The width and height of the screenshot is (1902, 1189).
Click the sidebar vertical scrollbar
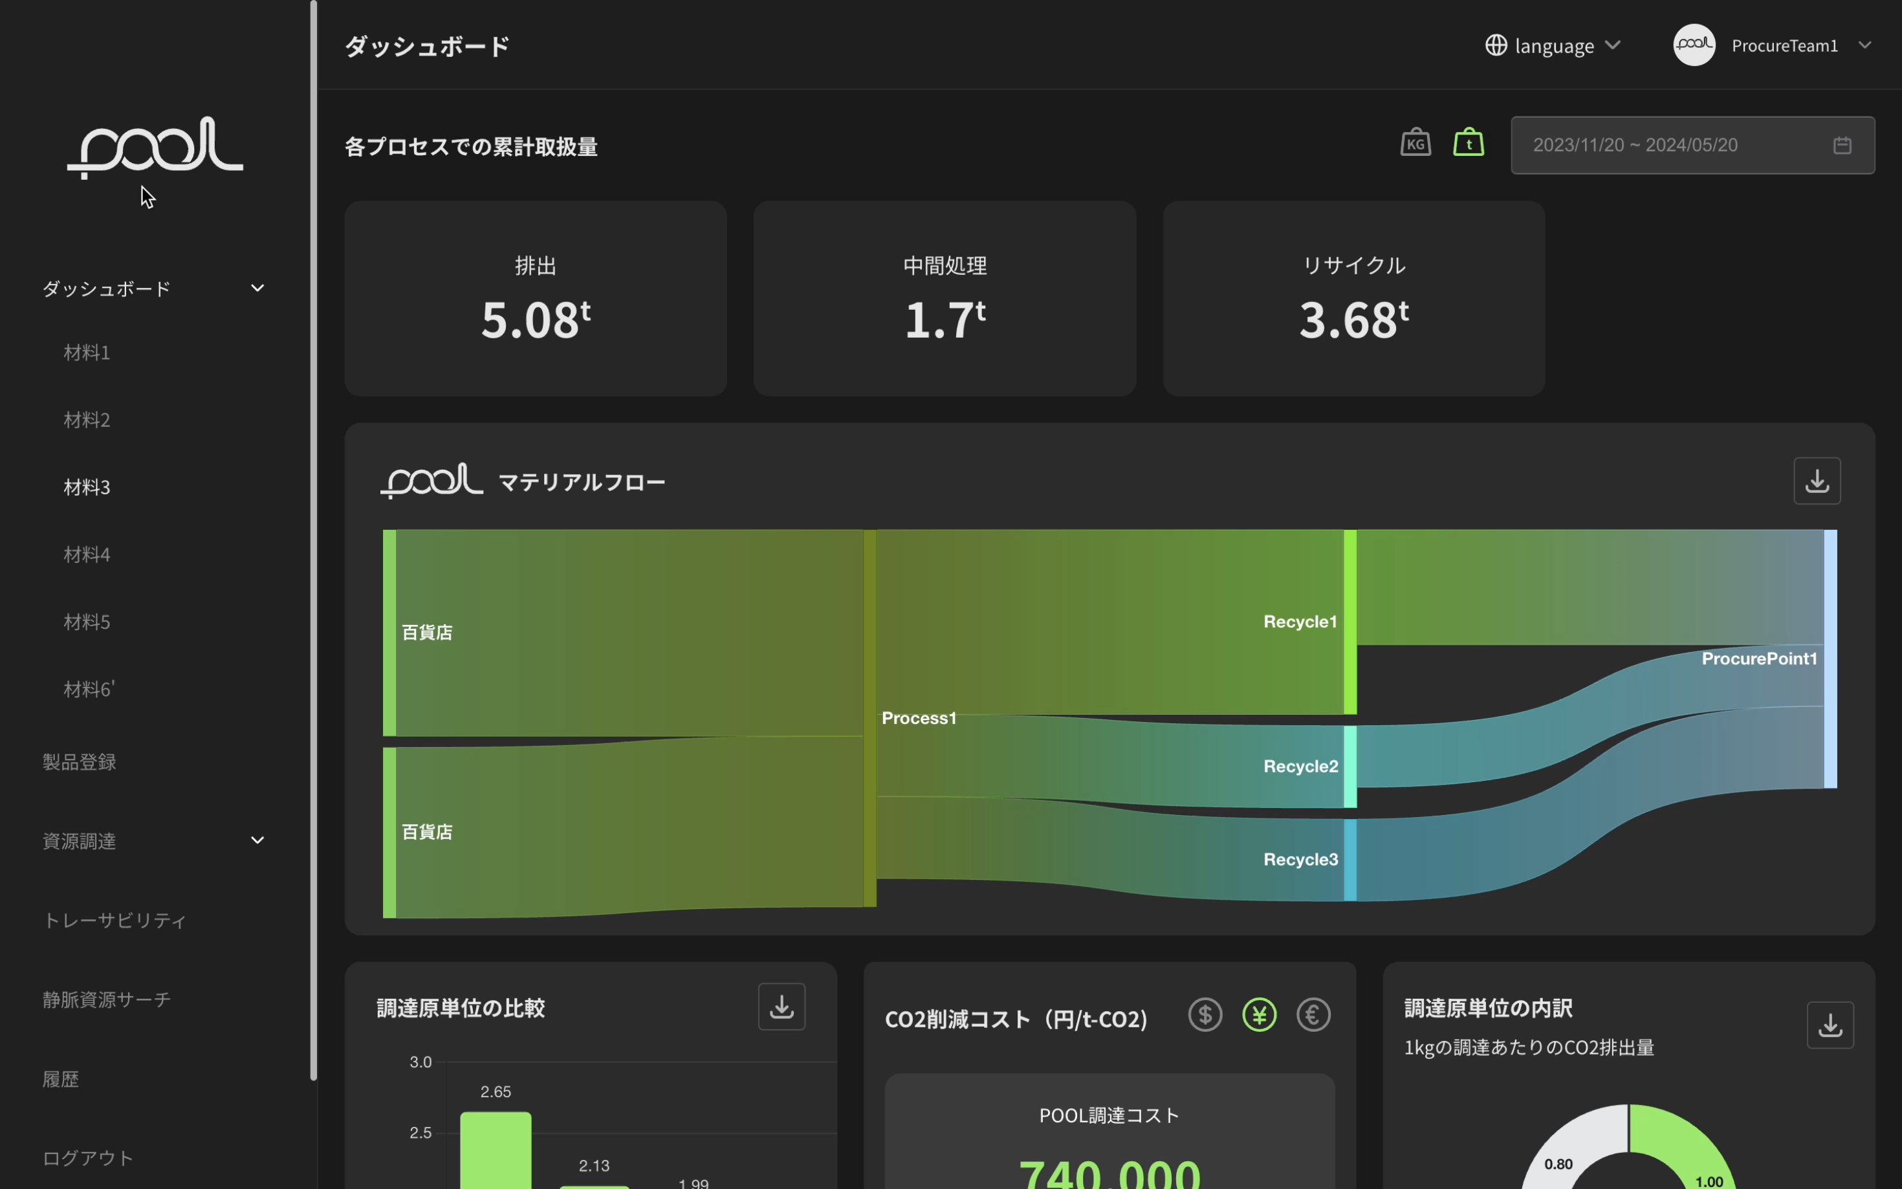[314, 541]
